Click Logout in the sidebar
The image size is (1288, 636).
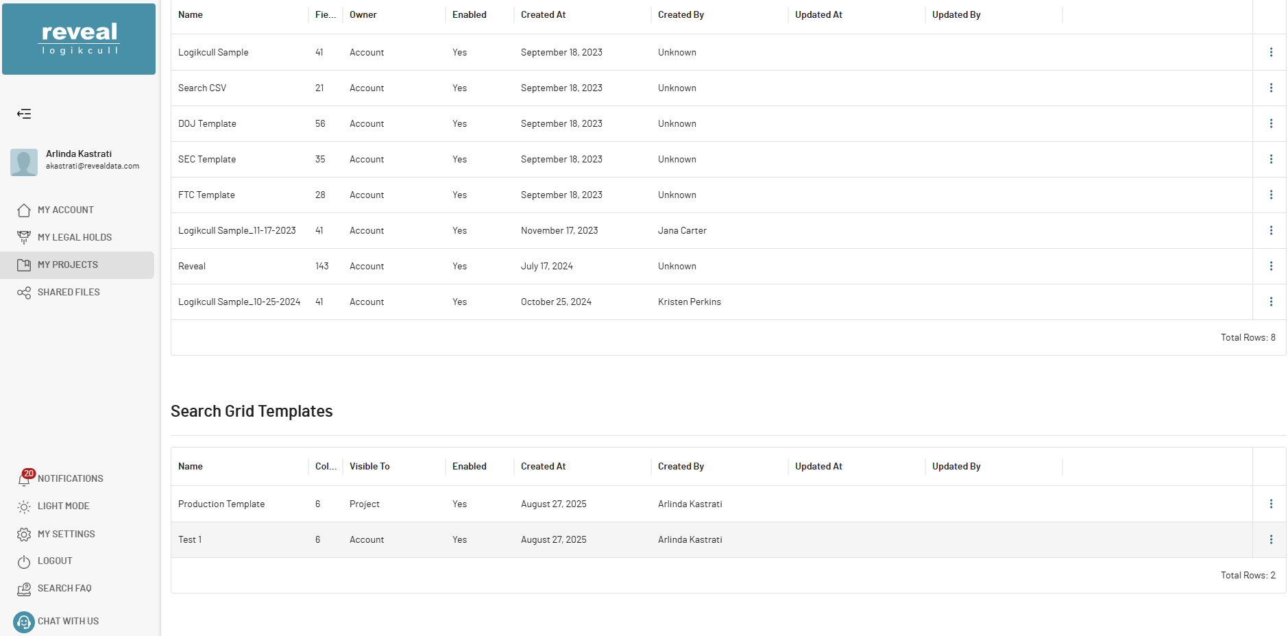(55, 561)
